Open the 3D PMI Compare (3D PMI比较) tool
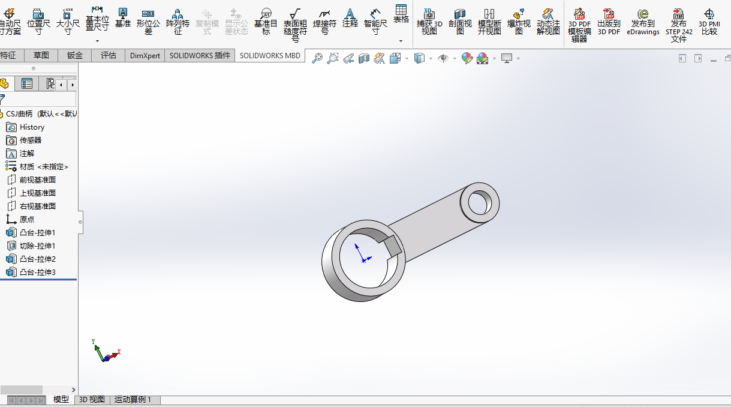 coord(709,22)
